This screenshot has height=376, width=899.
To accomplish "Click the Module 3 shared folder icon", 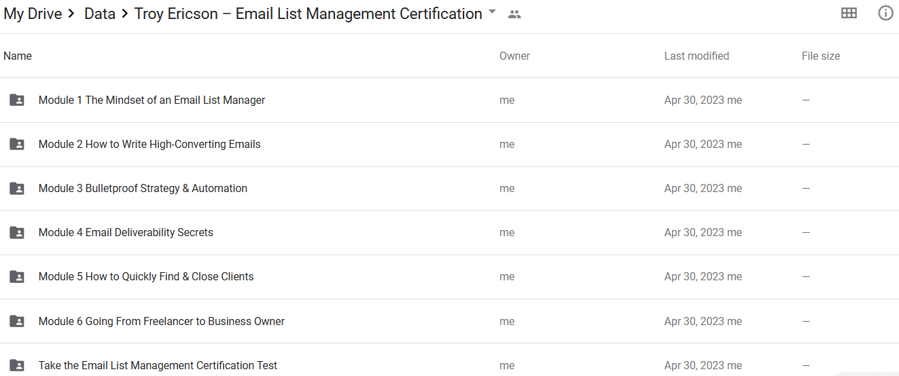I will pyautogui.click(x=17, y=188).
